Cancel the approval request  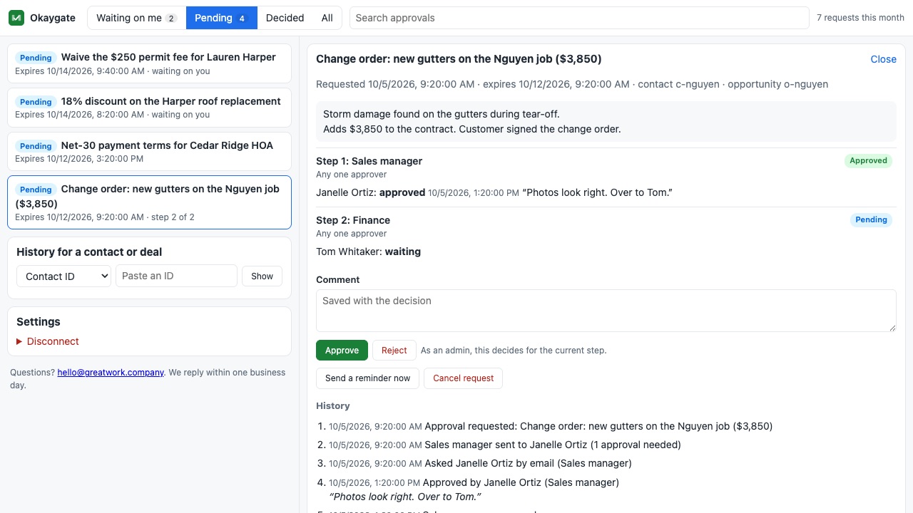pyautogui.click(x=463, y=378)
